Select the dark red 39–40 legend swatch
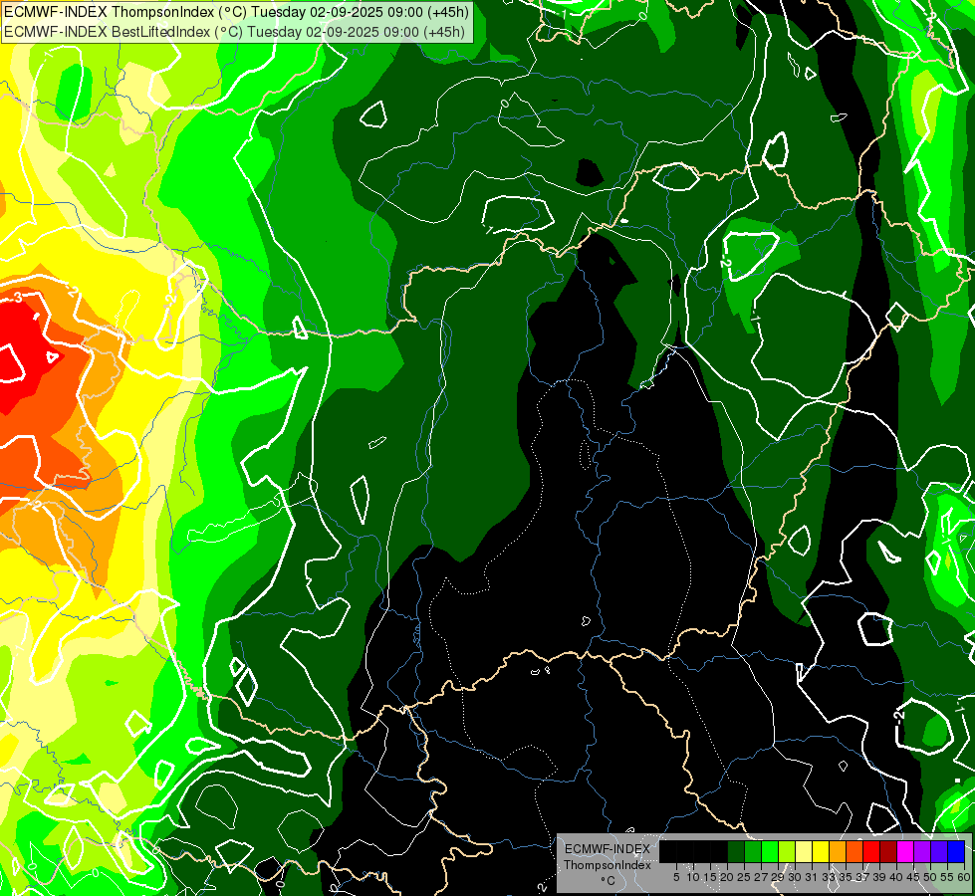This screenshot has width=975, height=896. [x=888, y=851]
